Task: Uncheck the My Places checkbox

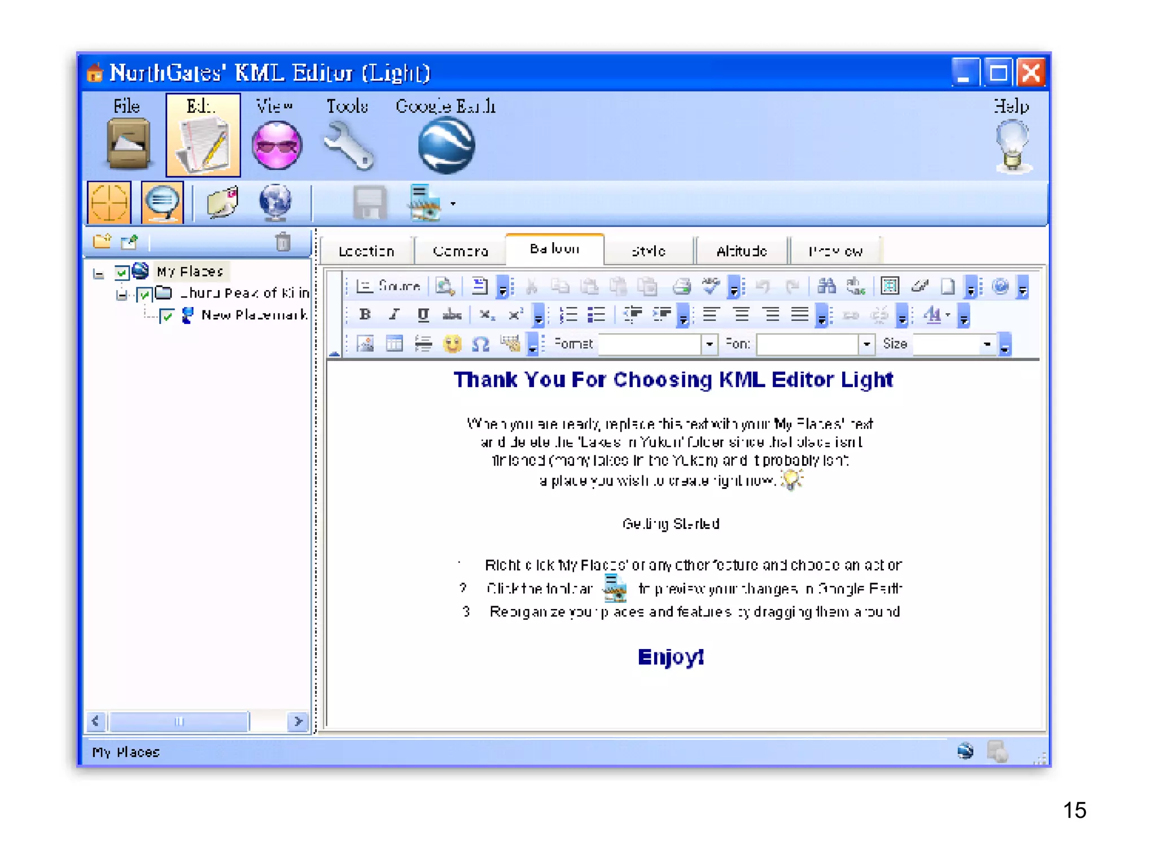Action: pyautogui.click(x=121, y=273)
